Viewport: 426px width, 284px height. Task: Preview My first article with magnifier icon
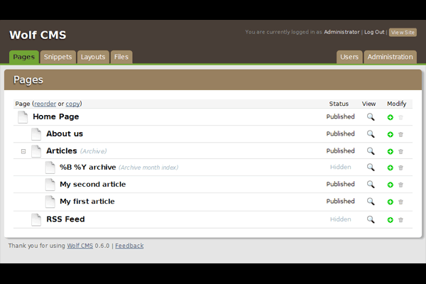[370, 202]
